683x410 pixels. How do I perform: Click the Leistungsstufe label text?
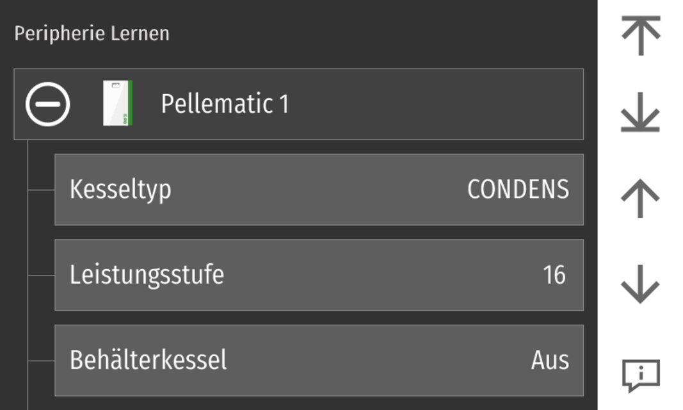147,275
